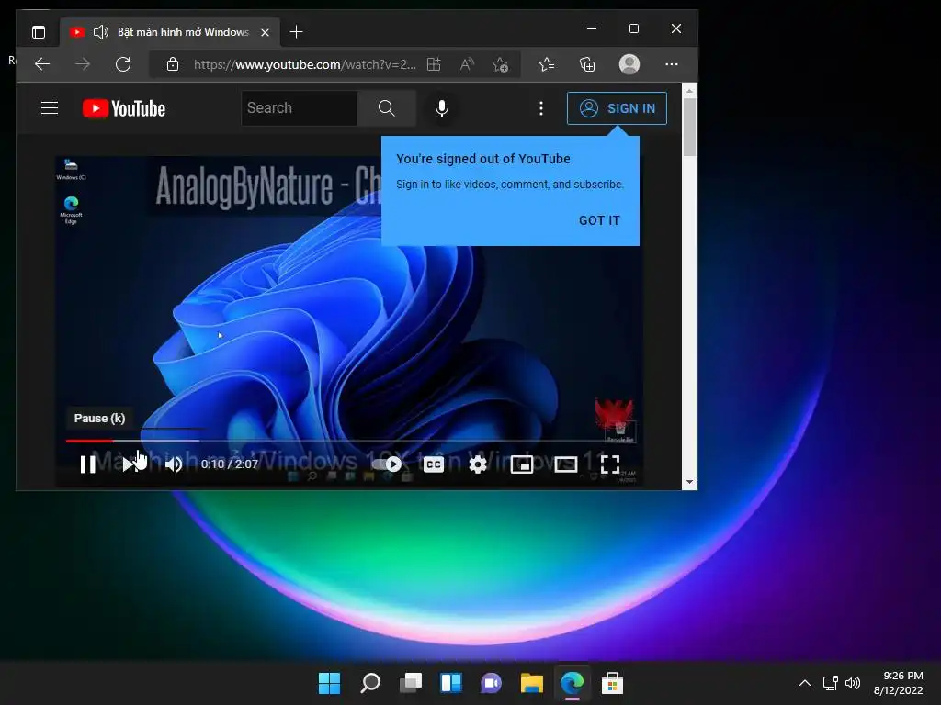Screen dimensions: 941x705
Task: Open Edge tab actions menu icon
Action: pyautogui.click(x=39, y=32)
